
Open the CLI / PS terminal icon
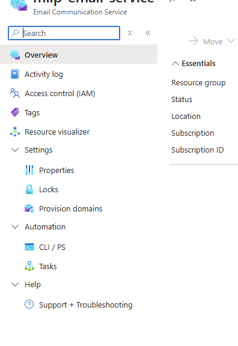29,247
